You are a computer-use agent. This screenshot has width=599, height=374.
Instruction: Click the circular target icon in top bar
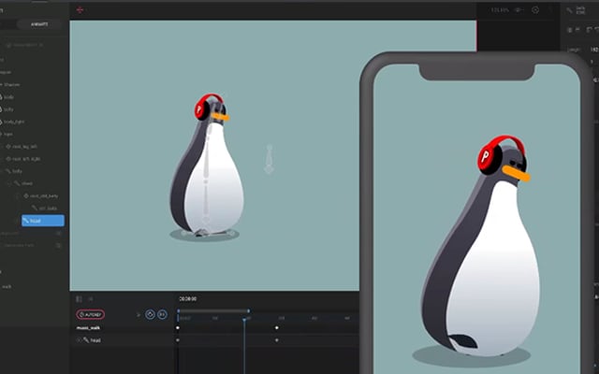tap(534, 10)
